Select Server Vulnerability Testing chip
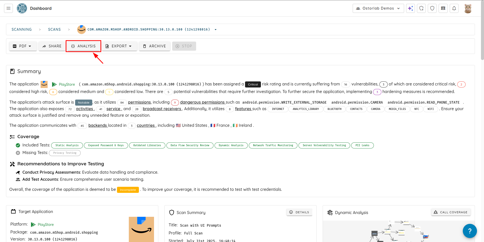The width and height of the screenshot is (484, 242). [x=324, y=145]
